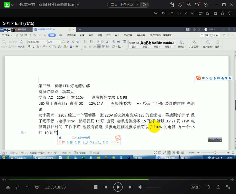Skip to the next video
Screen dimensions: 236x194
[x=130, y=187]
